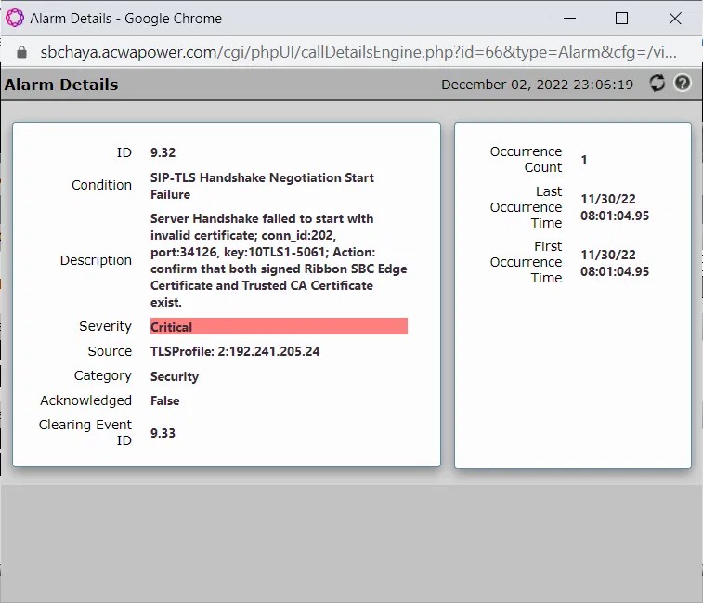Click the lock icon in address bar
Viewport: 703px width, 603px height.
point(21,52)
